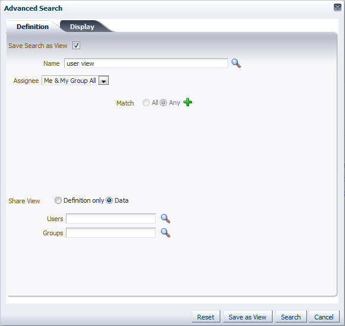
Task: Click the magnifier icon beside Name field
Action: 236,63
